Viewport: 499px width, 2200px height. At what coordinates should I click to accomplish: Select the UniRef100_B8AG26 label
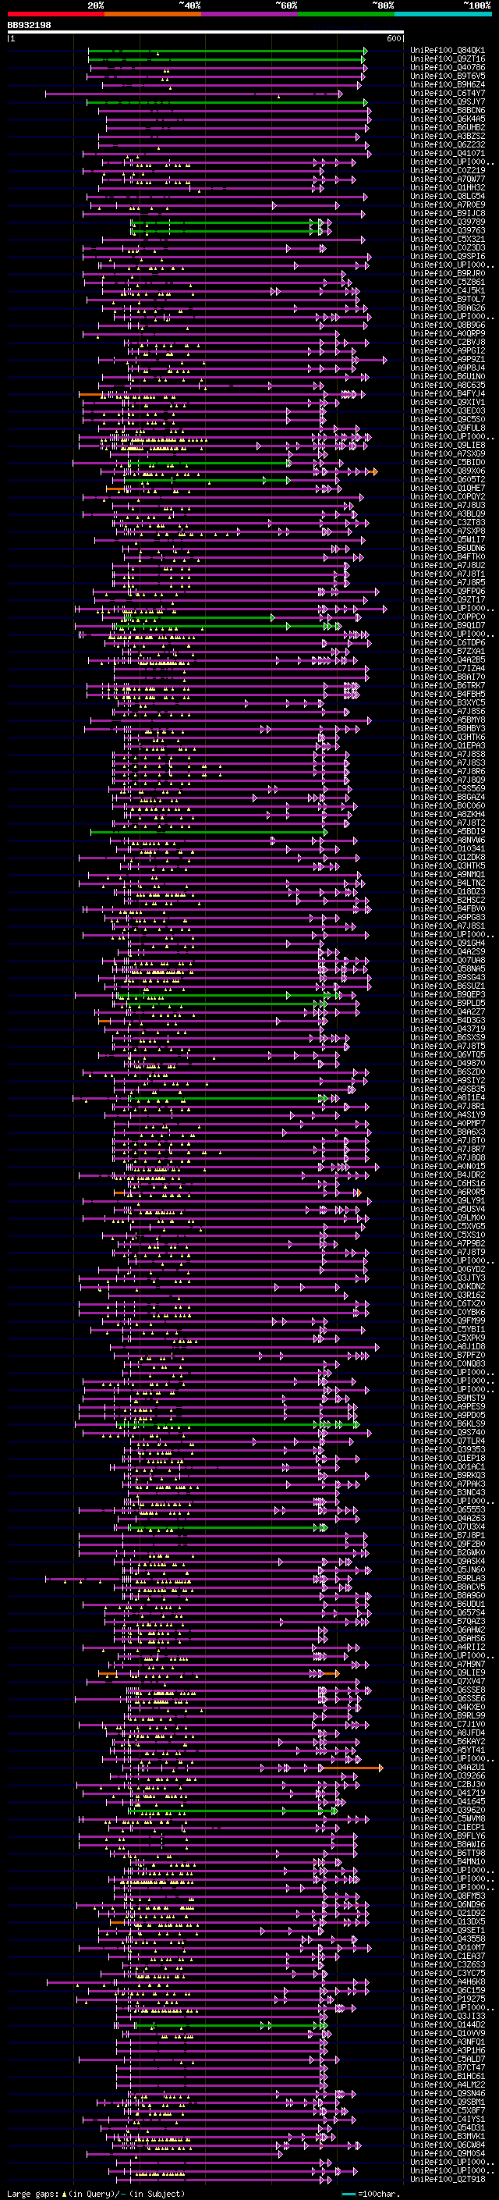[x=448, y=307]
